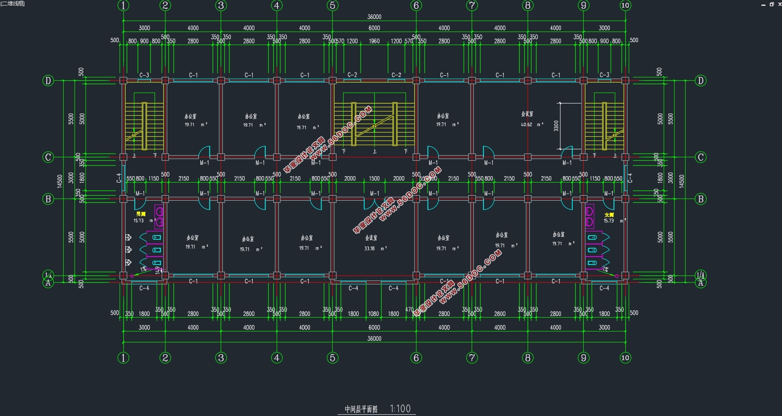The width and height of the screenshot is (782, 416).
Task: Click axis bubble 10 at bottom right
Action: click(x=625, y=358)
